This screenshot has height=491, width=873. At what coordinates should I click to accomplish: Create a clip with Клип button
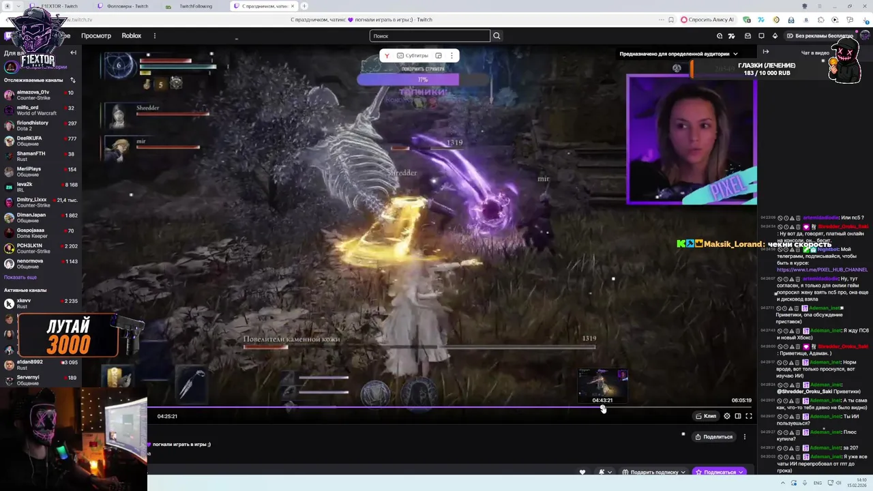coord(706,416)
